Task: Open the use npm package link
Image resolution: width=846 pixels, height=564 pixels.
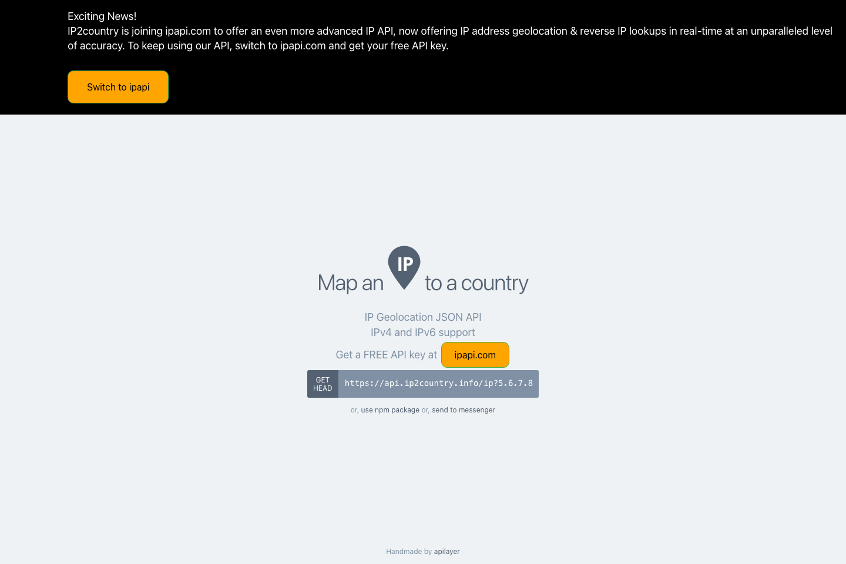Action: point(390,409)
